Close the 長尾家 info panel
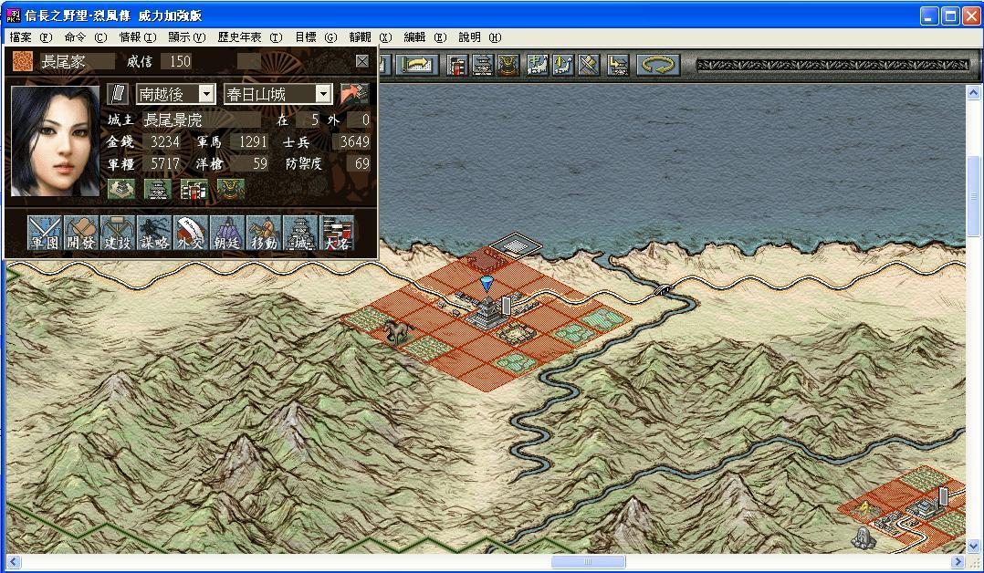This screenshot has width=984, height=573. click(362, 61)
